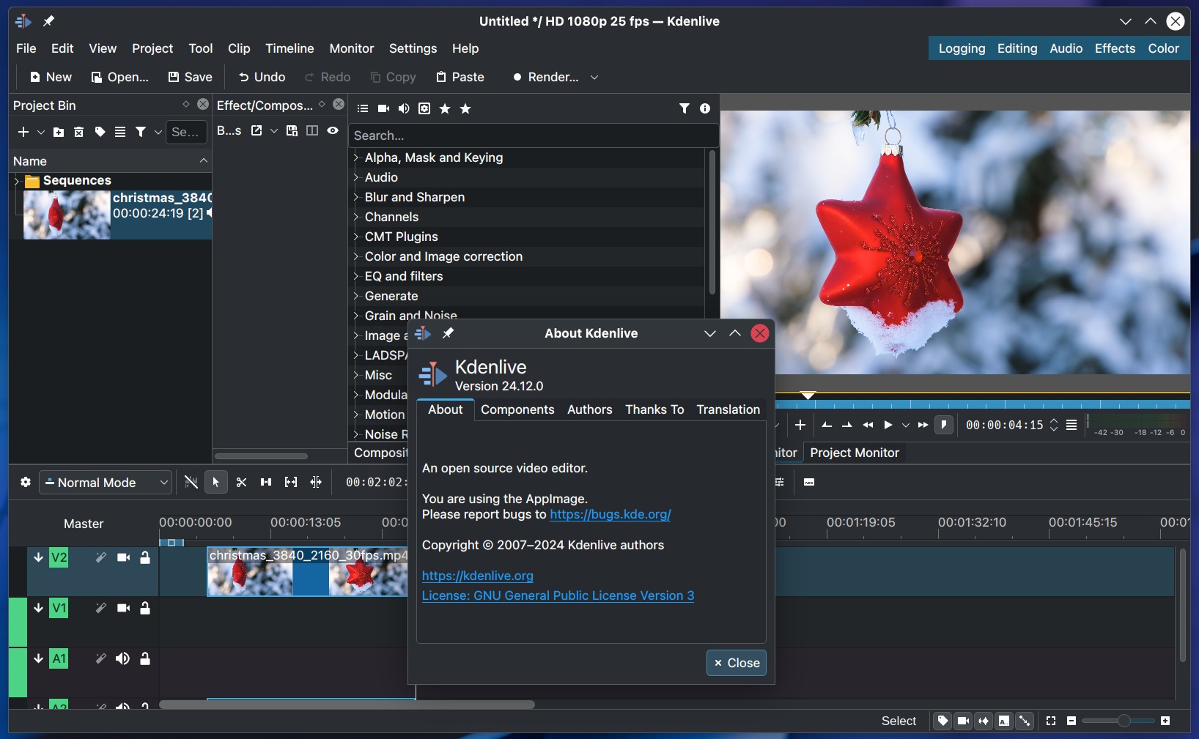Open Render button dropdown arrow
The height and width of the screenshot is (739, 1199).
(x=594, y=77)
